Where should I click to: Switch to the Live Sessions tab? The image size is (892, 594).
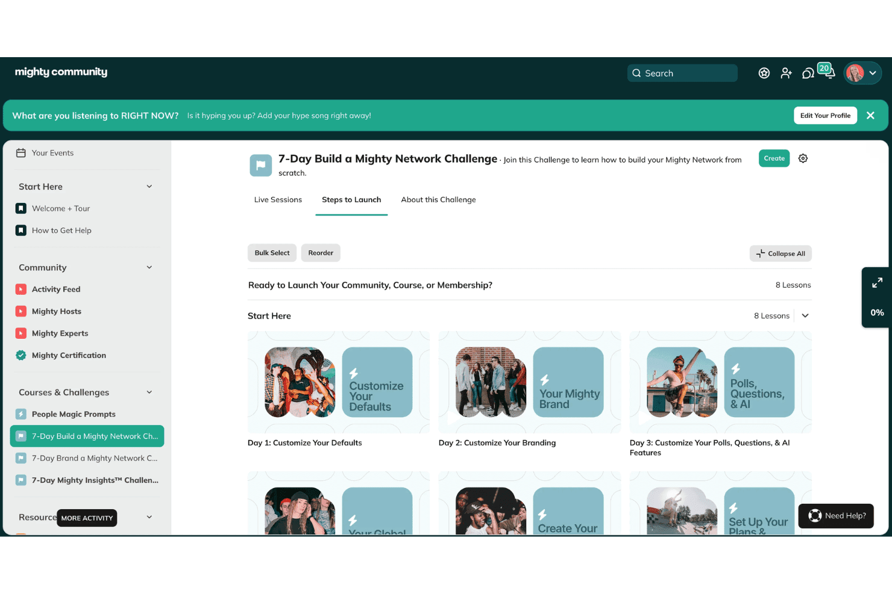point(278,200)
